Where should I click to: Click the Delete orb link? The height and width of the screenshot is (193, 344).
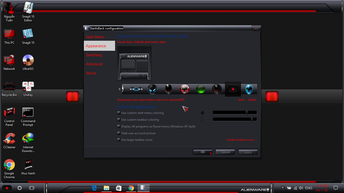[252, 100]
